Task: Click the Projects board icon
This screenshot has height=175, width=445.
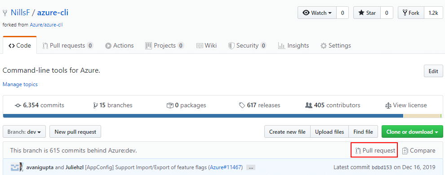Action: coord(148,46)
